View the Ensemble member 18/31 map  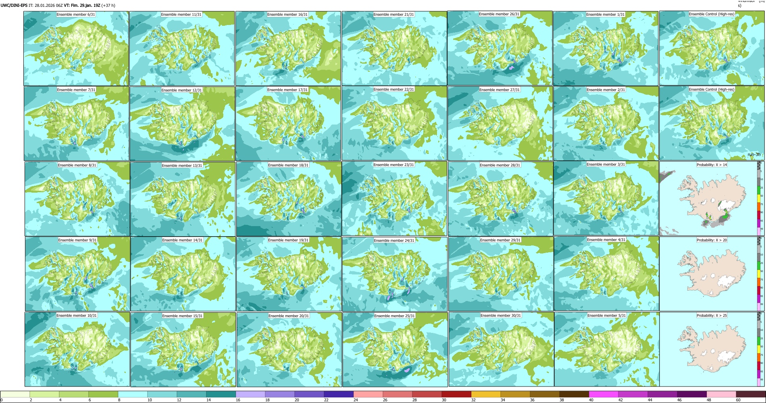click(x=289, y=199)
